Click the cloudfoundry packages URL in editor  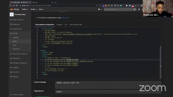click(x=77, y=34)
